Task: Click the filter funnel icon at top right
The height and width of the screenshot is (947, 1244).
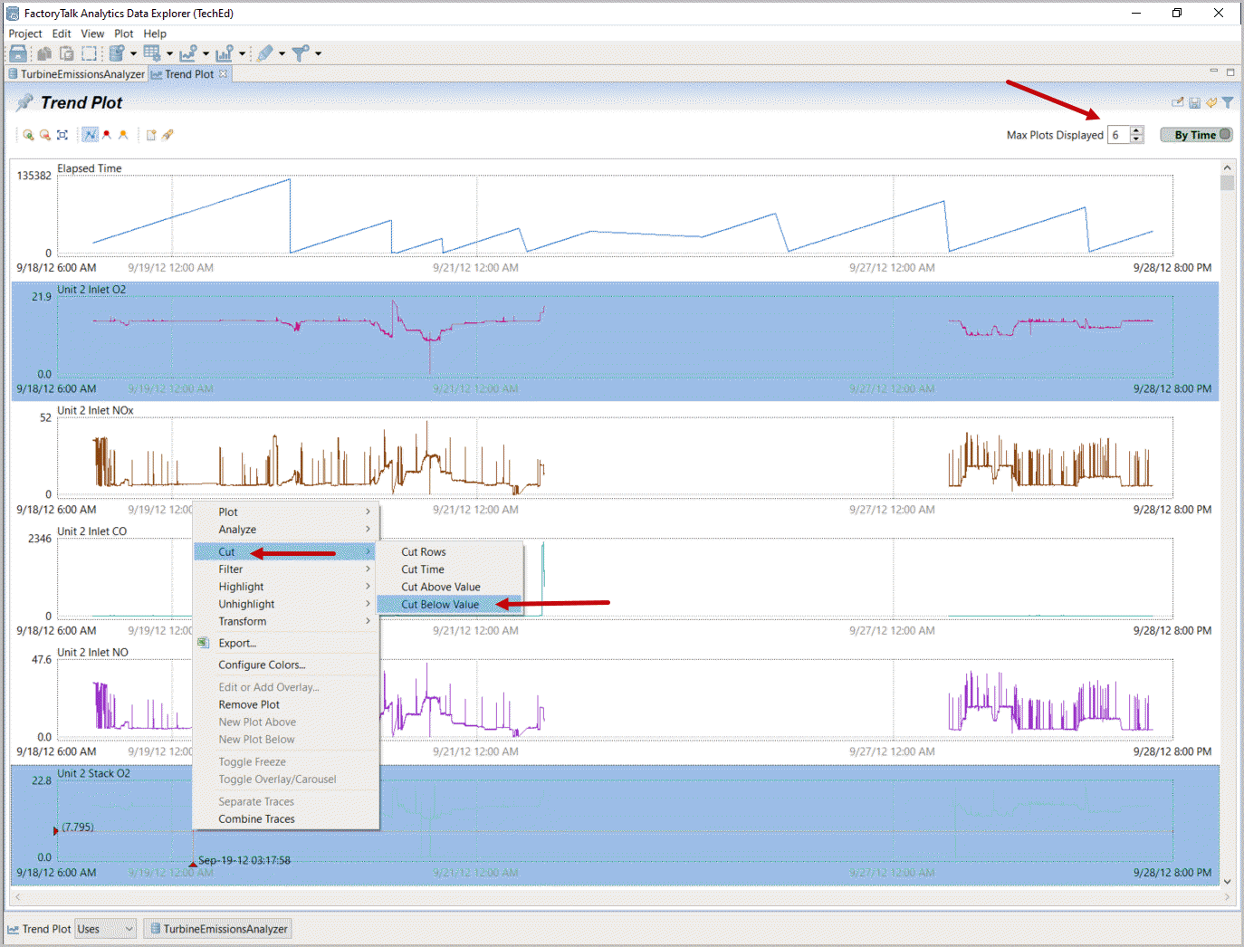Action: (1228, 102)
